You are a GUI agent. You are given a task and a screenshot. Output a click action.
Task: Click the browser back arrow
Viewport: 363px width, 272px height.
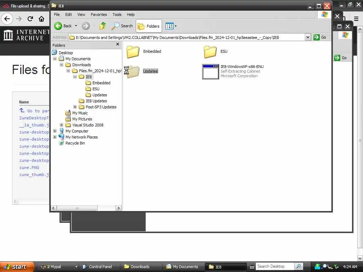tap(7, 19)
